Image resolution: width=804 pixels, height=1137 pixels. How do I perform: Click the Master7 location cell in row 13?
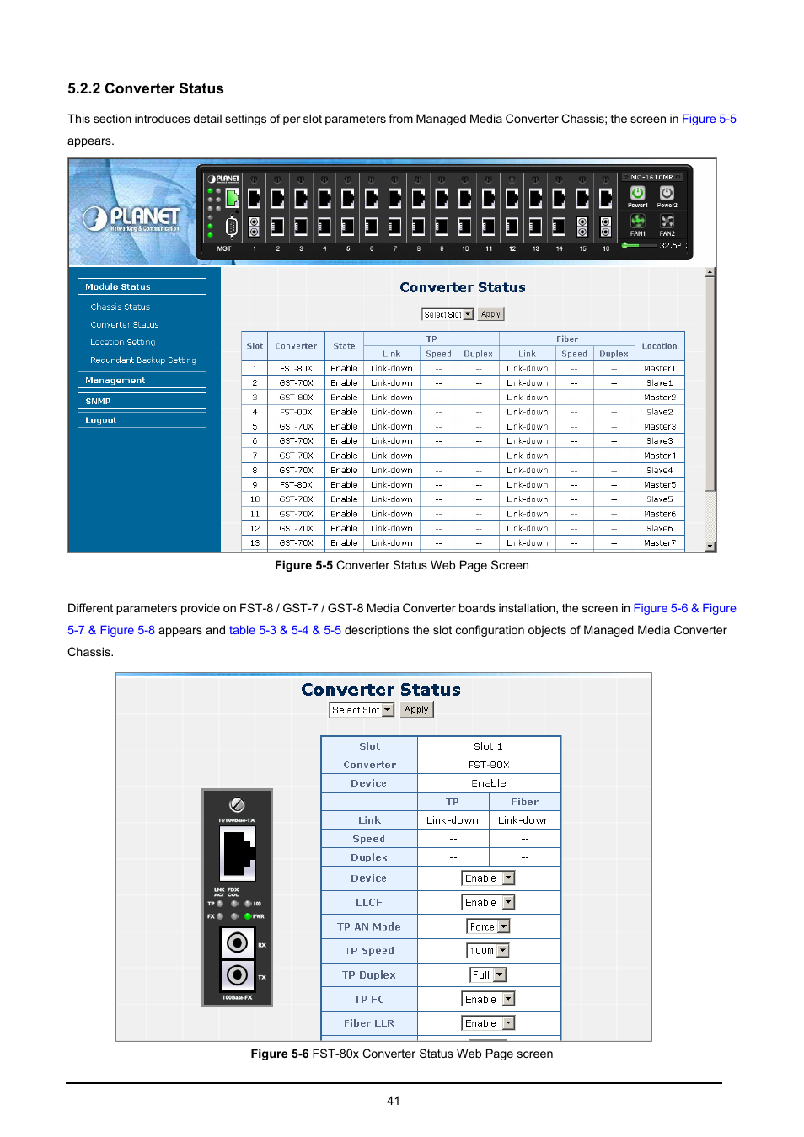click(660, 542)
